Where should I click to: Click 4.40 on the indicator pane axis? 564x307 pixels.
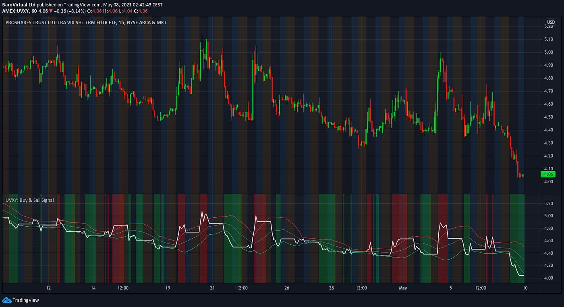(x=548, y=253)
